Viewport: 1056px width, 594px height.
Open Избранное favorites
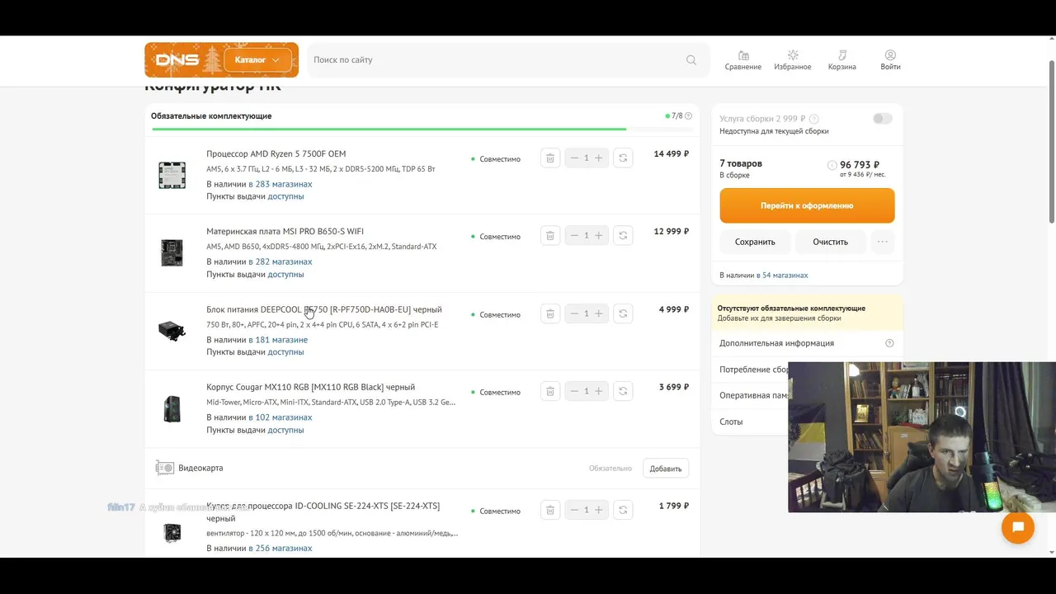[793, 60]
